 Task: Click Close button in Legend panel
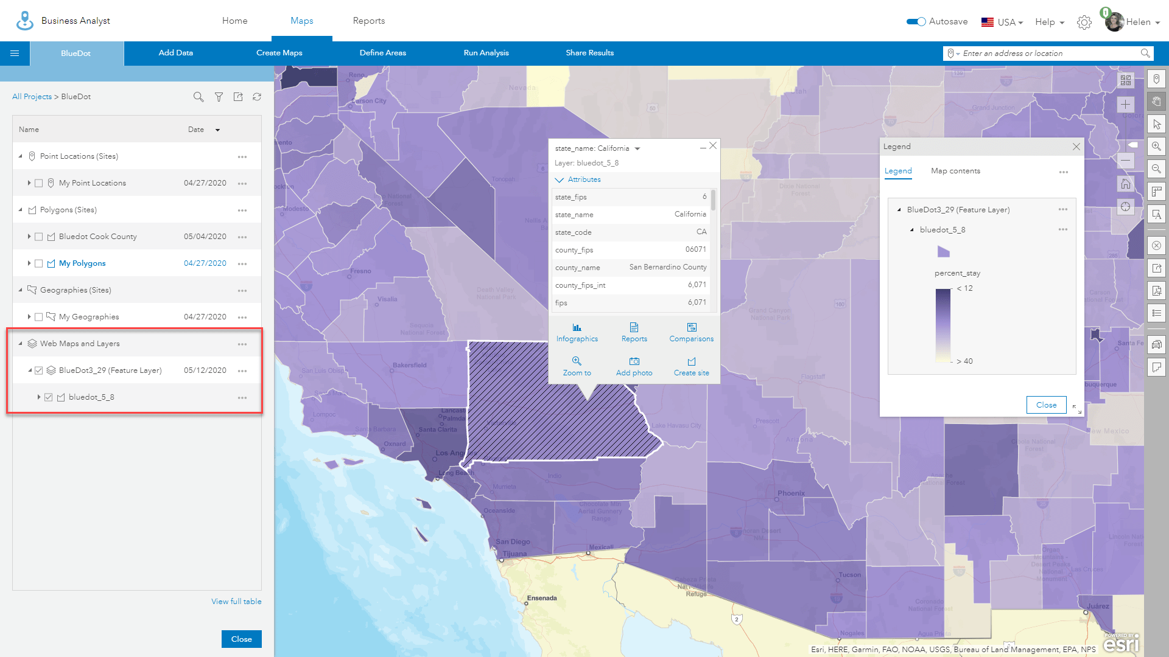coord(1046,405)
